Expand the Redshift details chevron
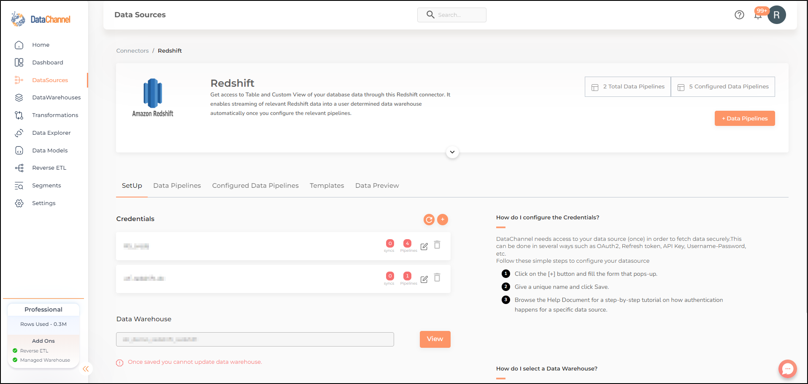Viewport: 808px width, 384px height. click(452, 152)
